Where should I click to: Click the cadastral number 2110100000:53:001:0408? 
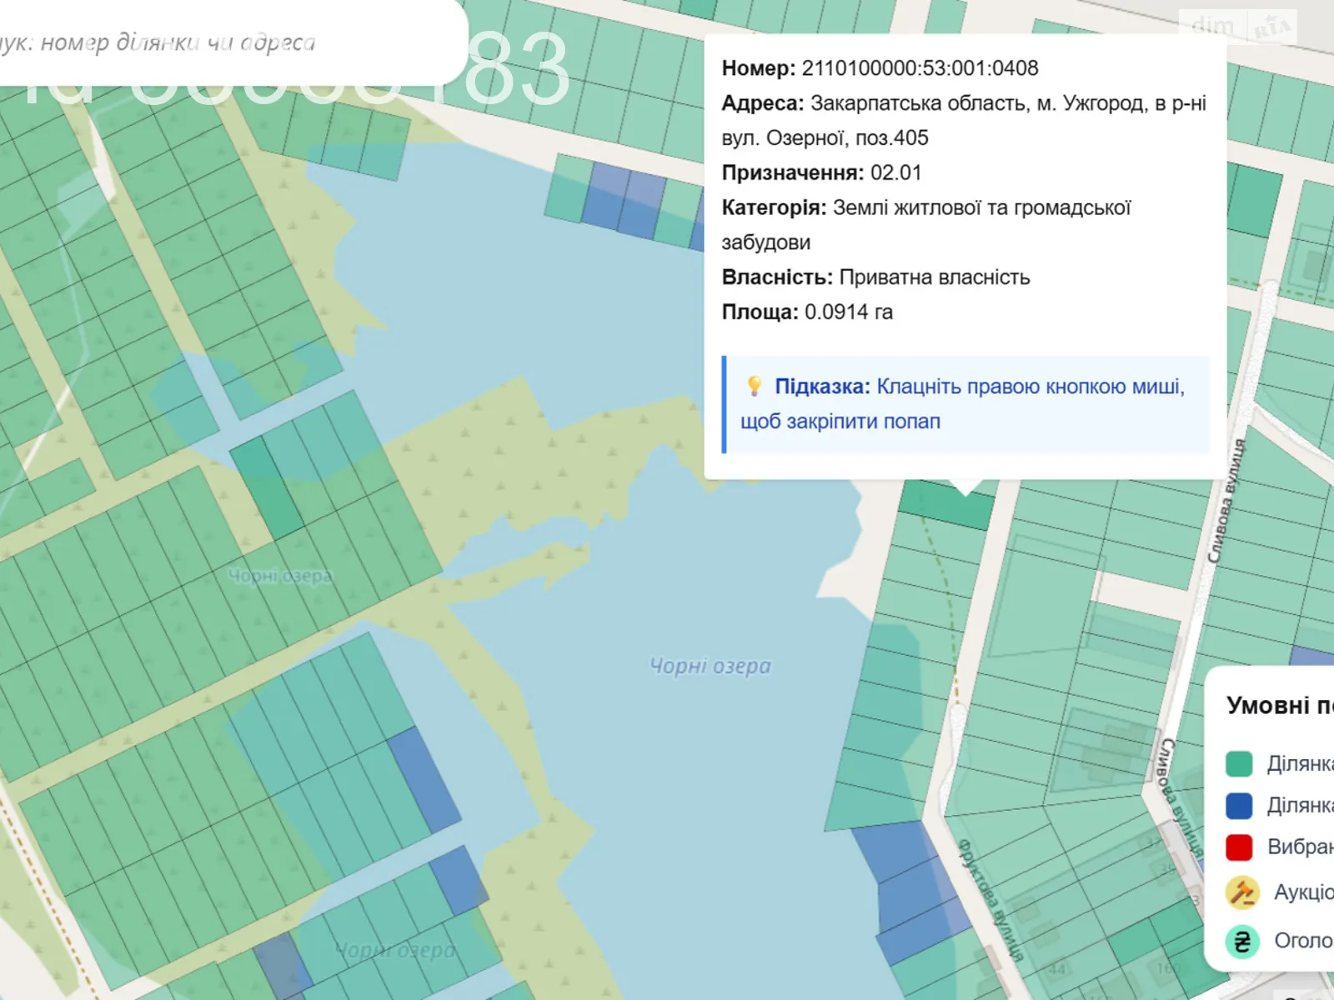click(920, 68)
